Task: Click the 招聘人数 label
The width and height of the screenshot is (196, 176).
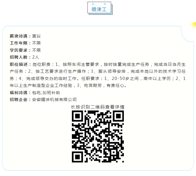Action: pos(18,57)
